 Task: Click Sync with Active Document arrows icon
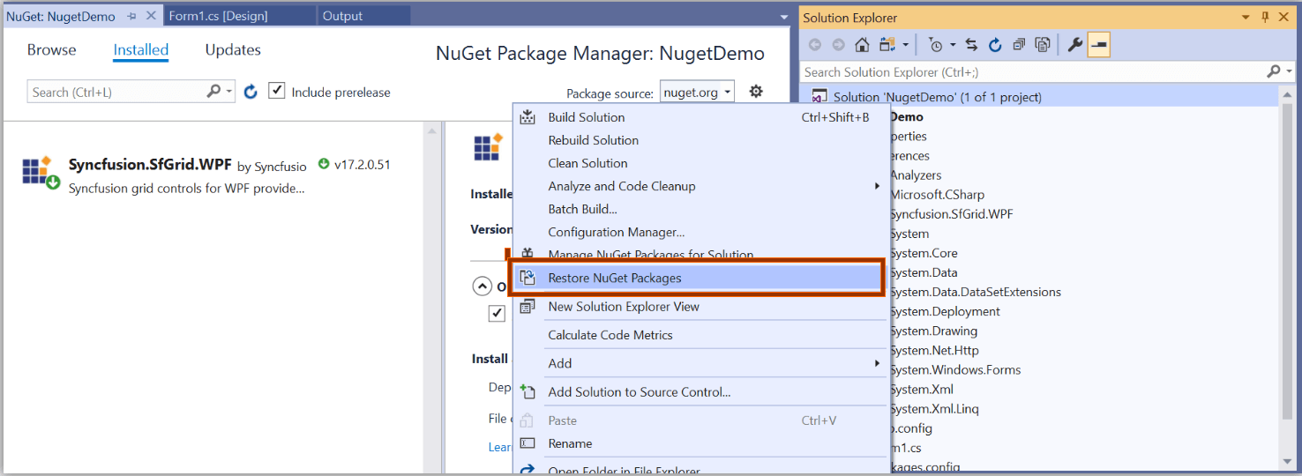point(971,45)
